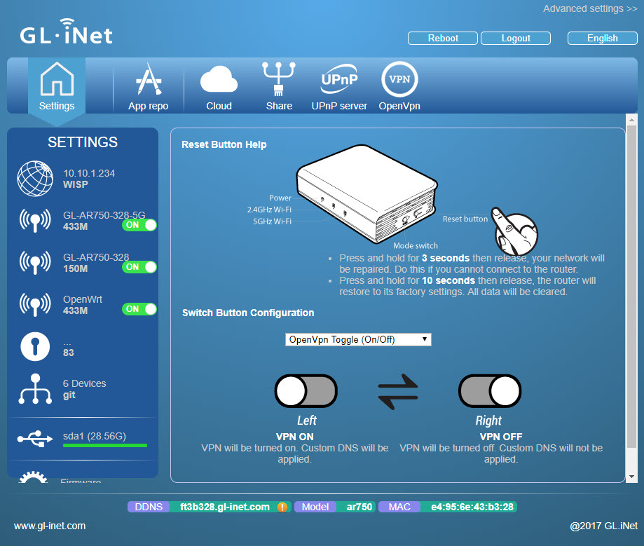Visit the www.gl-inet.com link
Image resolution: width=644 pixels, height=546 pixels.
coord(50,526)
